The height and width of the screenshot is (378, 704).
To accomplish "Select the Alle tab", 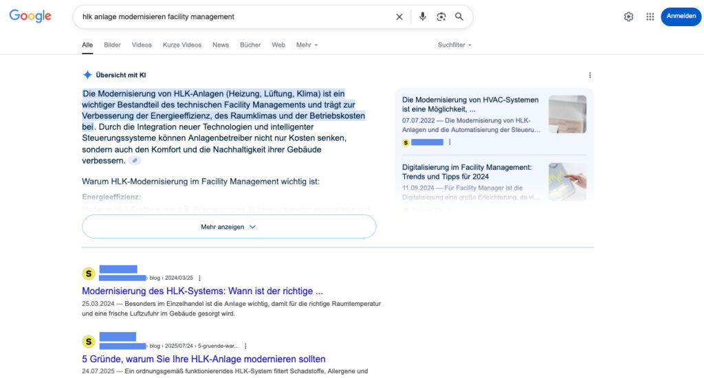I will click(x=87, y=45).
